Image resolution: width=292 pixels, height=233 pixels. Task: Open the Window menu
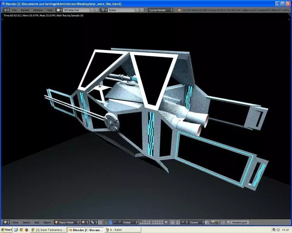38,10
